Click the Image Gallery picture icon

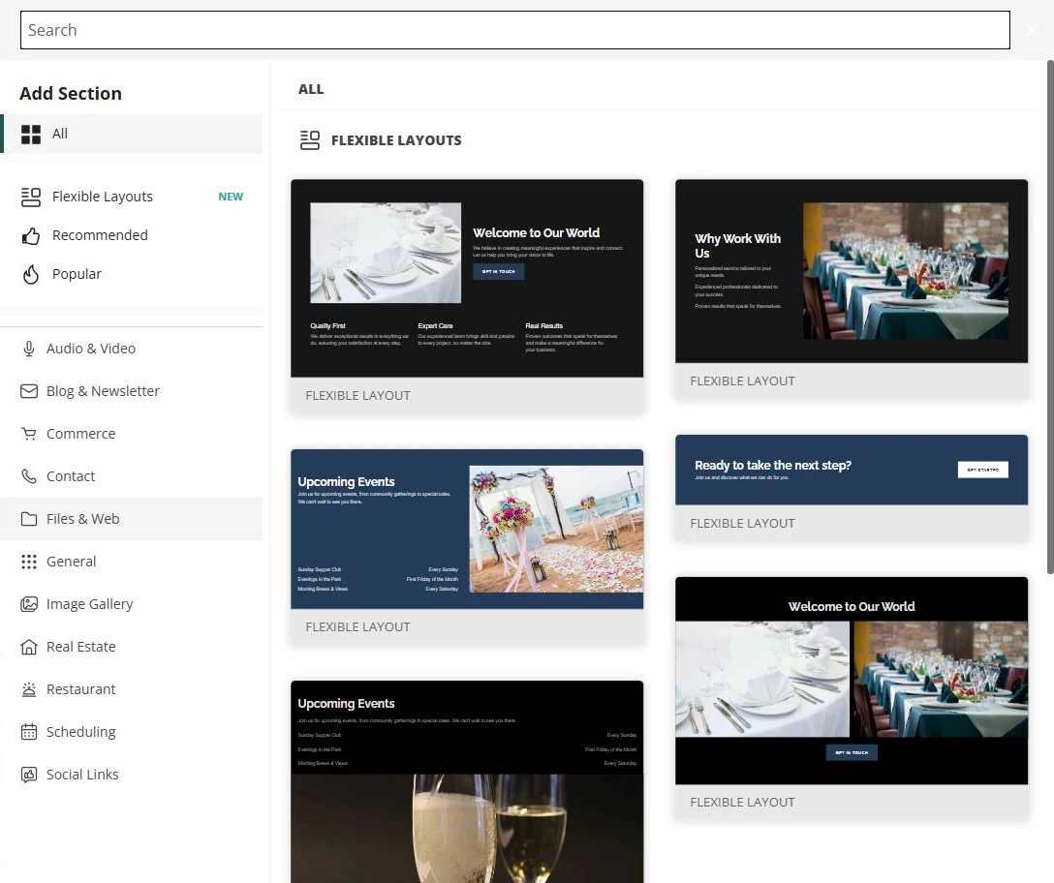click(x=29, y=604)
